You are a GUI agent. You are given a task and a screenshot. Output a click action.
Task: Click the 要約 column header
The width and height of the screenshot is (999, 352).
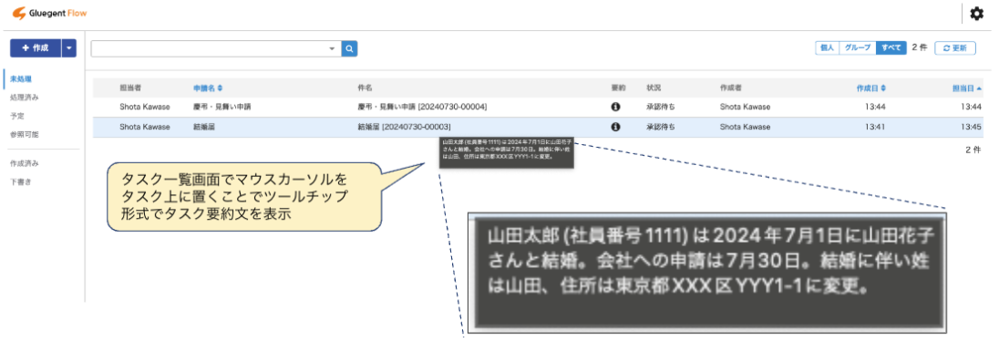pos(618,88)
